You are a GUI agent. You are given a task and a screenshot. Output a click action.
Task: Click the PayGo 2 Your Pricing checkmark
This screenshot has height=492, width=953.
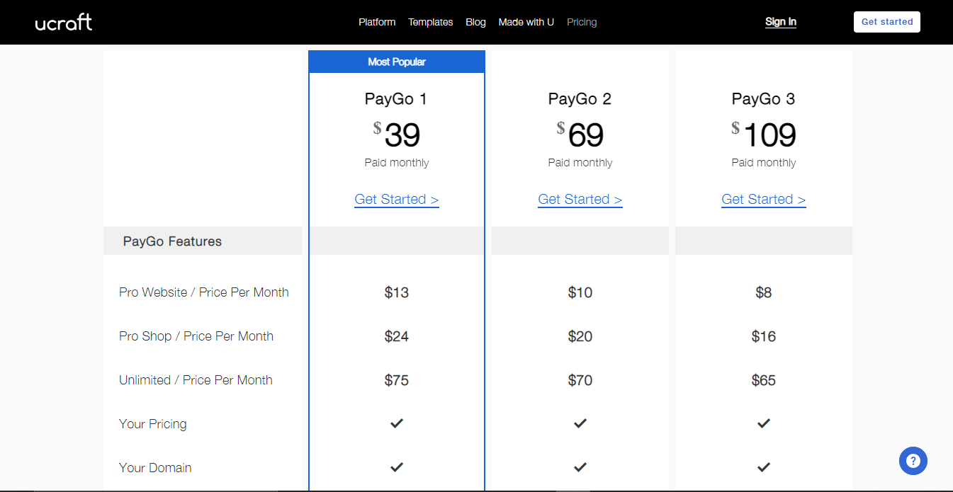(580, 423)
